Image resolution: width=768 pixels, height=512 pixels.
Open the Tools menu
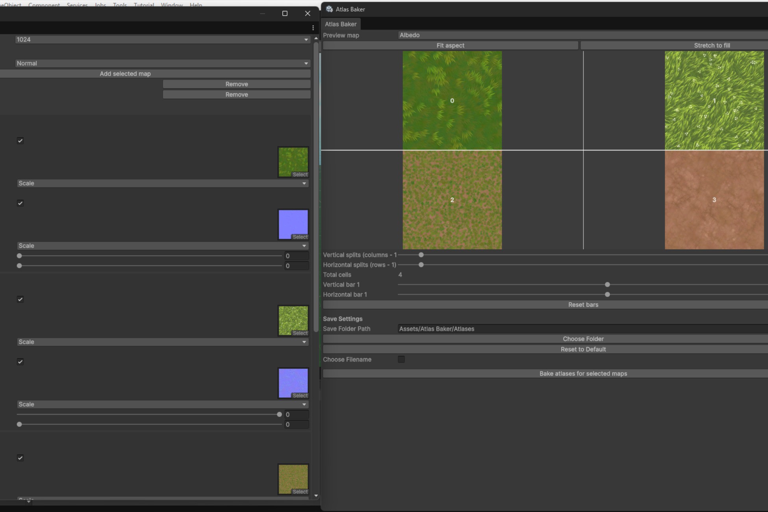[x=119, y=5]
